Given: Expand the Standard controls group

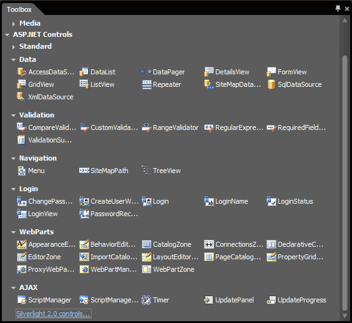Looking at the screenshot, I should click(x=14, y=47).
